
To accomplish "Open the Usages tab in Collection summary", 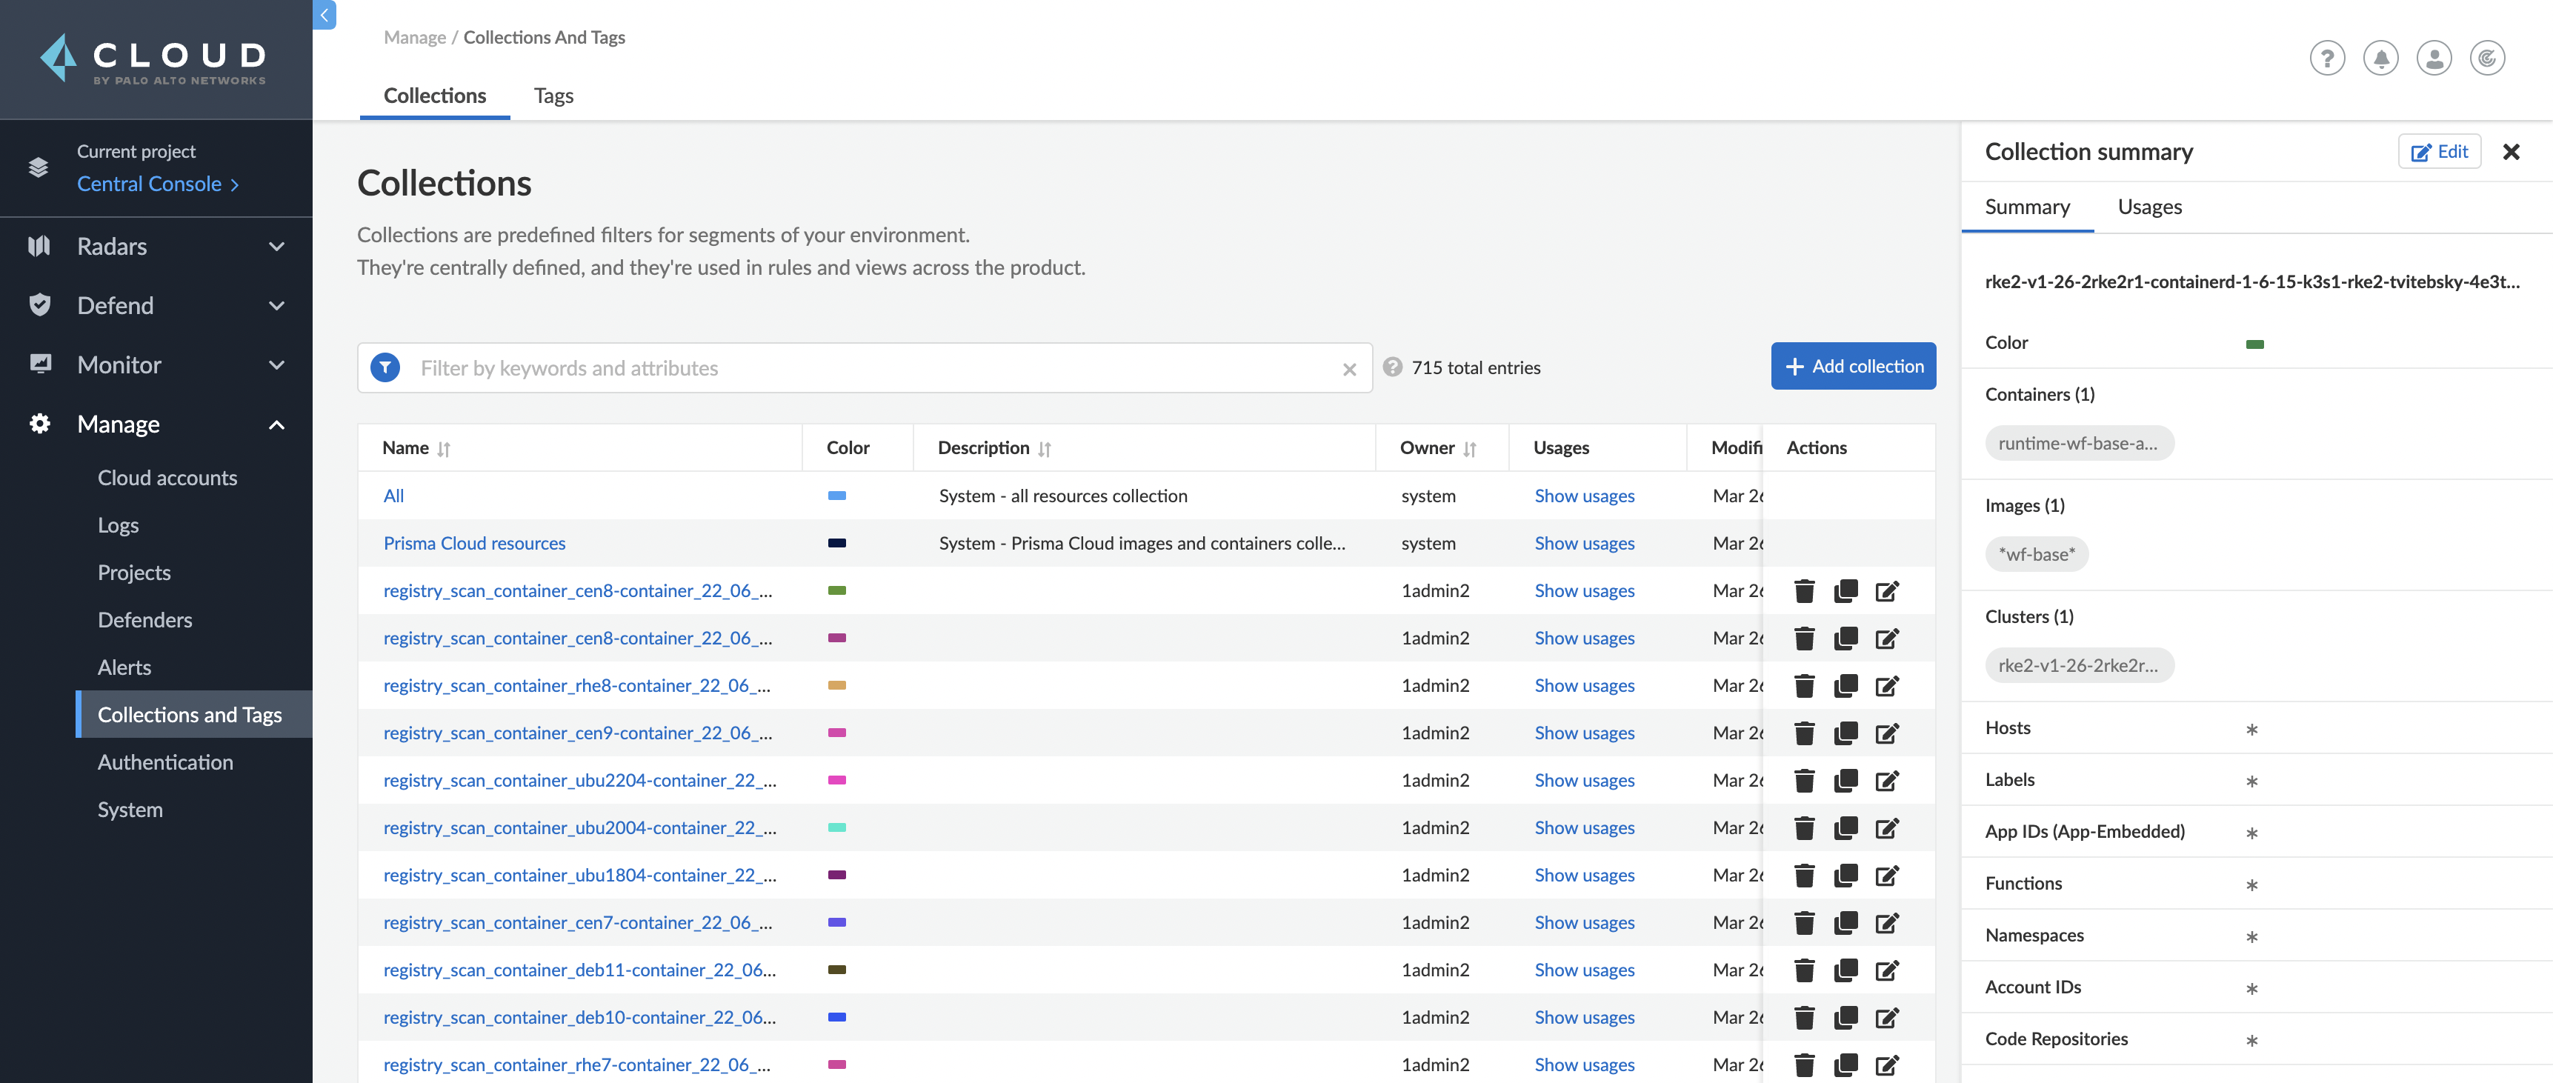I will [2148, 207].
